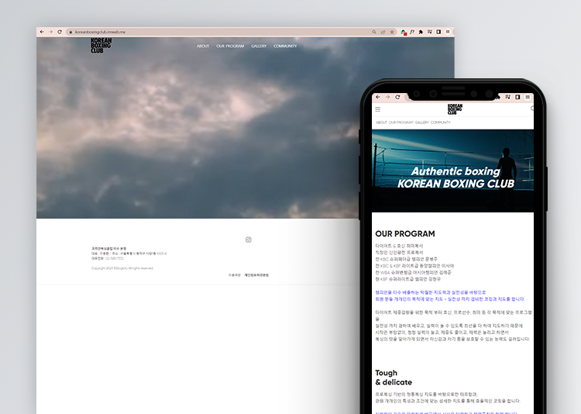Click the Tough & delicate heading on the phone
The width and height of the screenshot is (581, 414).
394,378
